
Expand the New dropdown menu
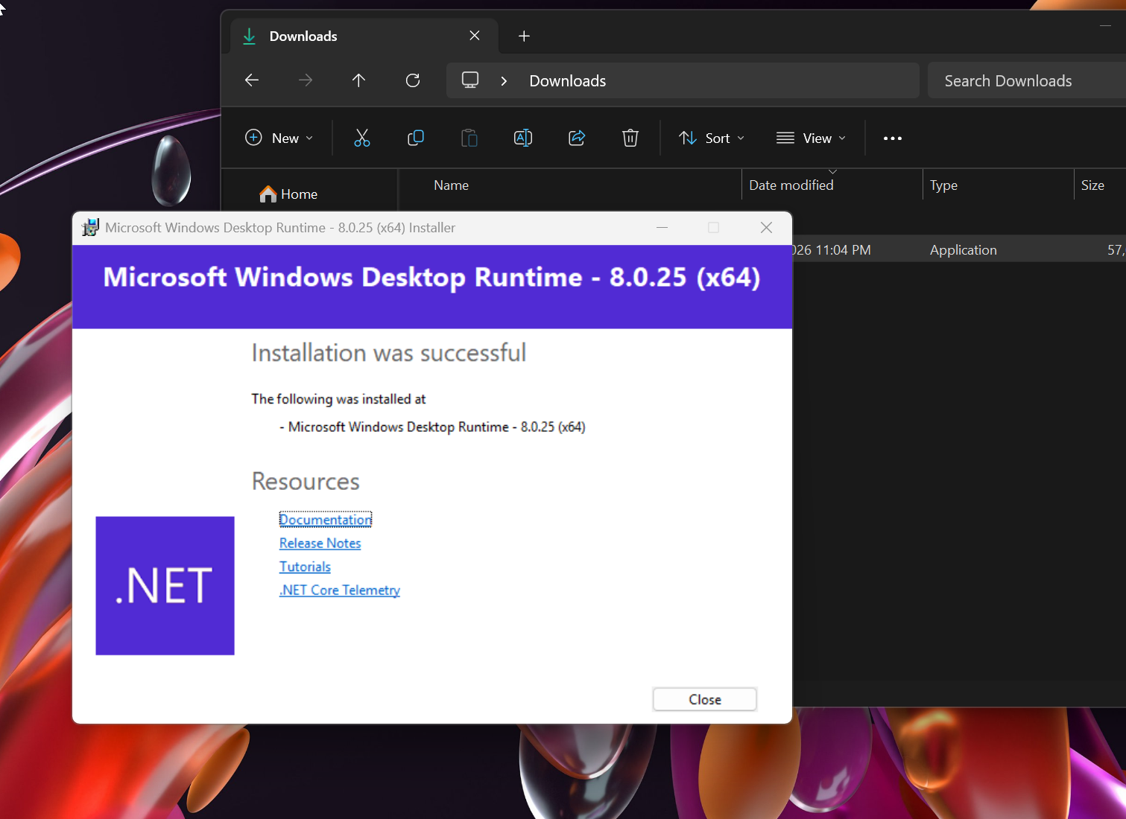point(279,138)
